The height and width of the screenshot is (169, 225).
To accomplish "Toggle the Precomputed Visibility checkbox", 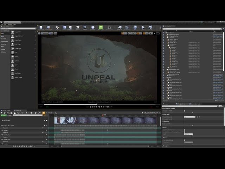I will [x=185, y=111].
